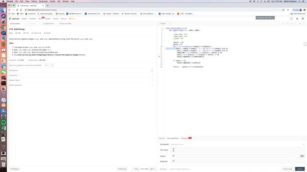
Task: Fold the class Solution code block arrow
Action: coord(163,28)
